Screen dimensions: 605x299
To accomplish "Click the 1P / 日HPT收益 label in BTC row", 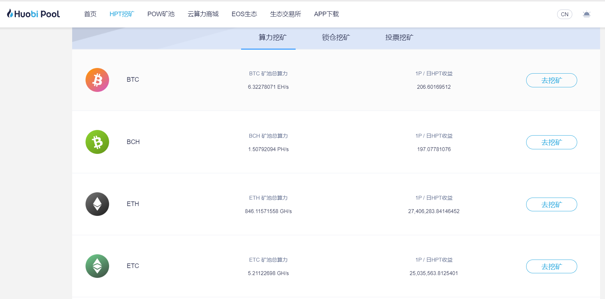I will point(434,74).
